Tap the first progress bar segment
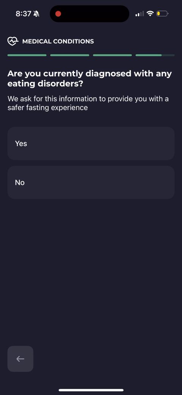The width and height of the screenshot is (182, 395). (27, 55)
